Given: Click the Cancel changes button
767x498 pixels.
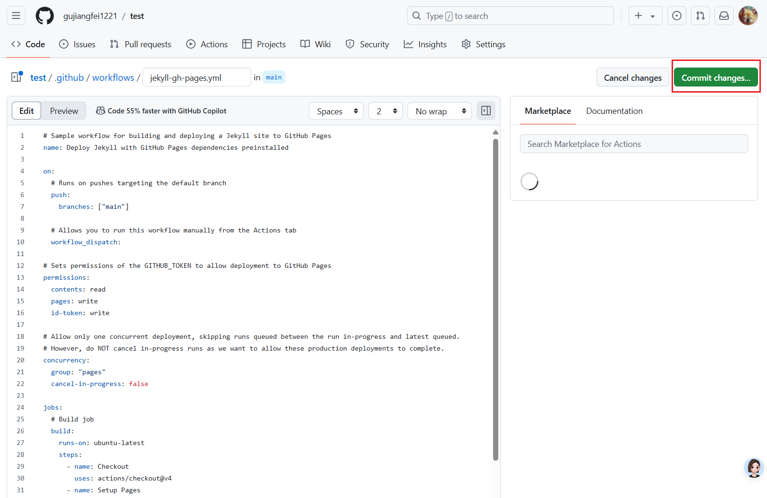Looking at the screenshot, I should (632, 77).
